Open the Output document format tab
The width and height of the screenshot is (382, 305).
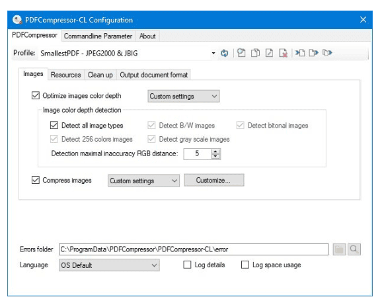coord(154,75)
